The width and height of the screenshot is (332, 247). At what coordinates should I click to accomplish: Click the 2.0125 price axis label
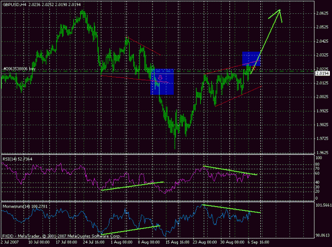[x=322, y=83]
